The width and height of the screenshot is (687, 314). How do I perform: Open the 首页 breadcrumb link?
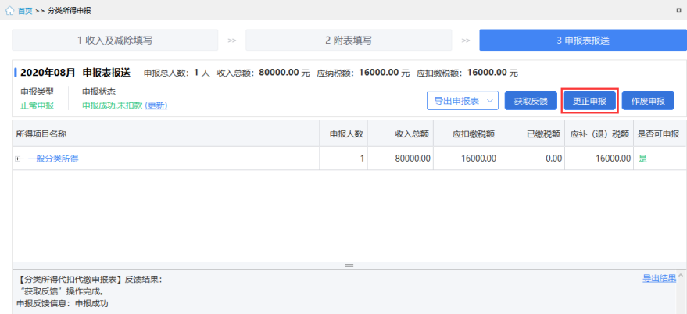25,12
